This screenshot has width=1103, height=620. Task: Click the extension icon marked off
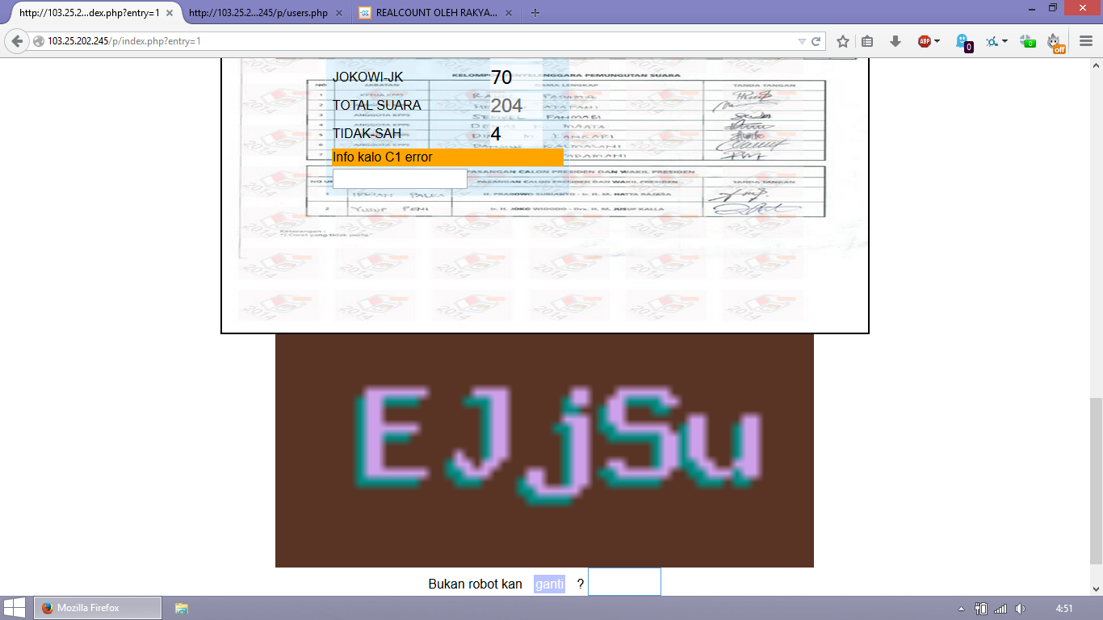click(x=1056, y=43)
